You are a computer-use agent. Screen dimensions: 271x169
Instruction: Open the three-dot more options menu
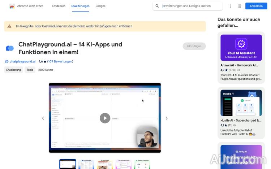click(231, 6)
